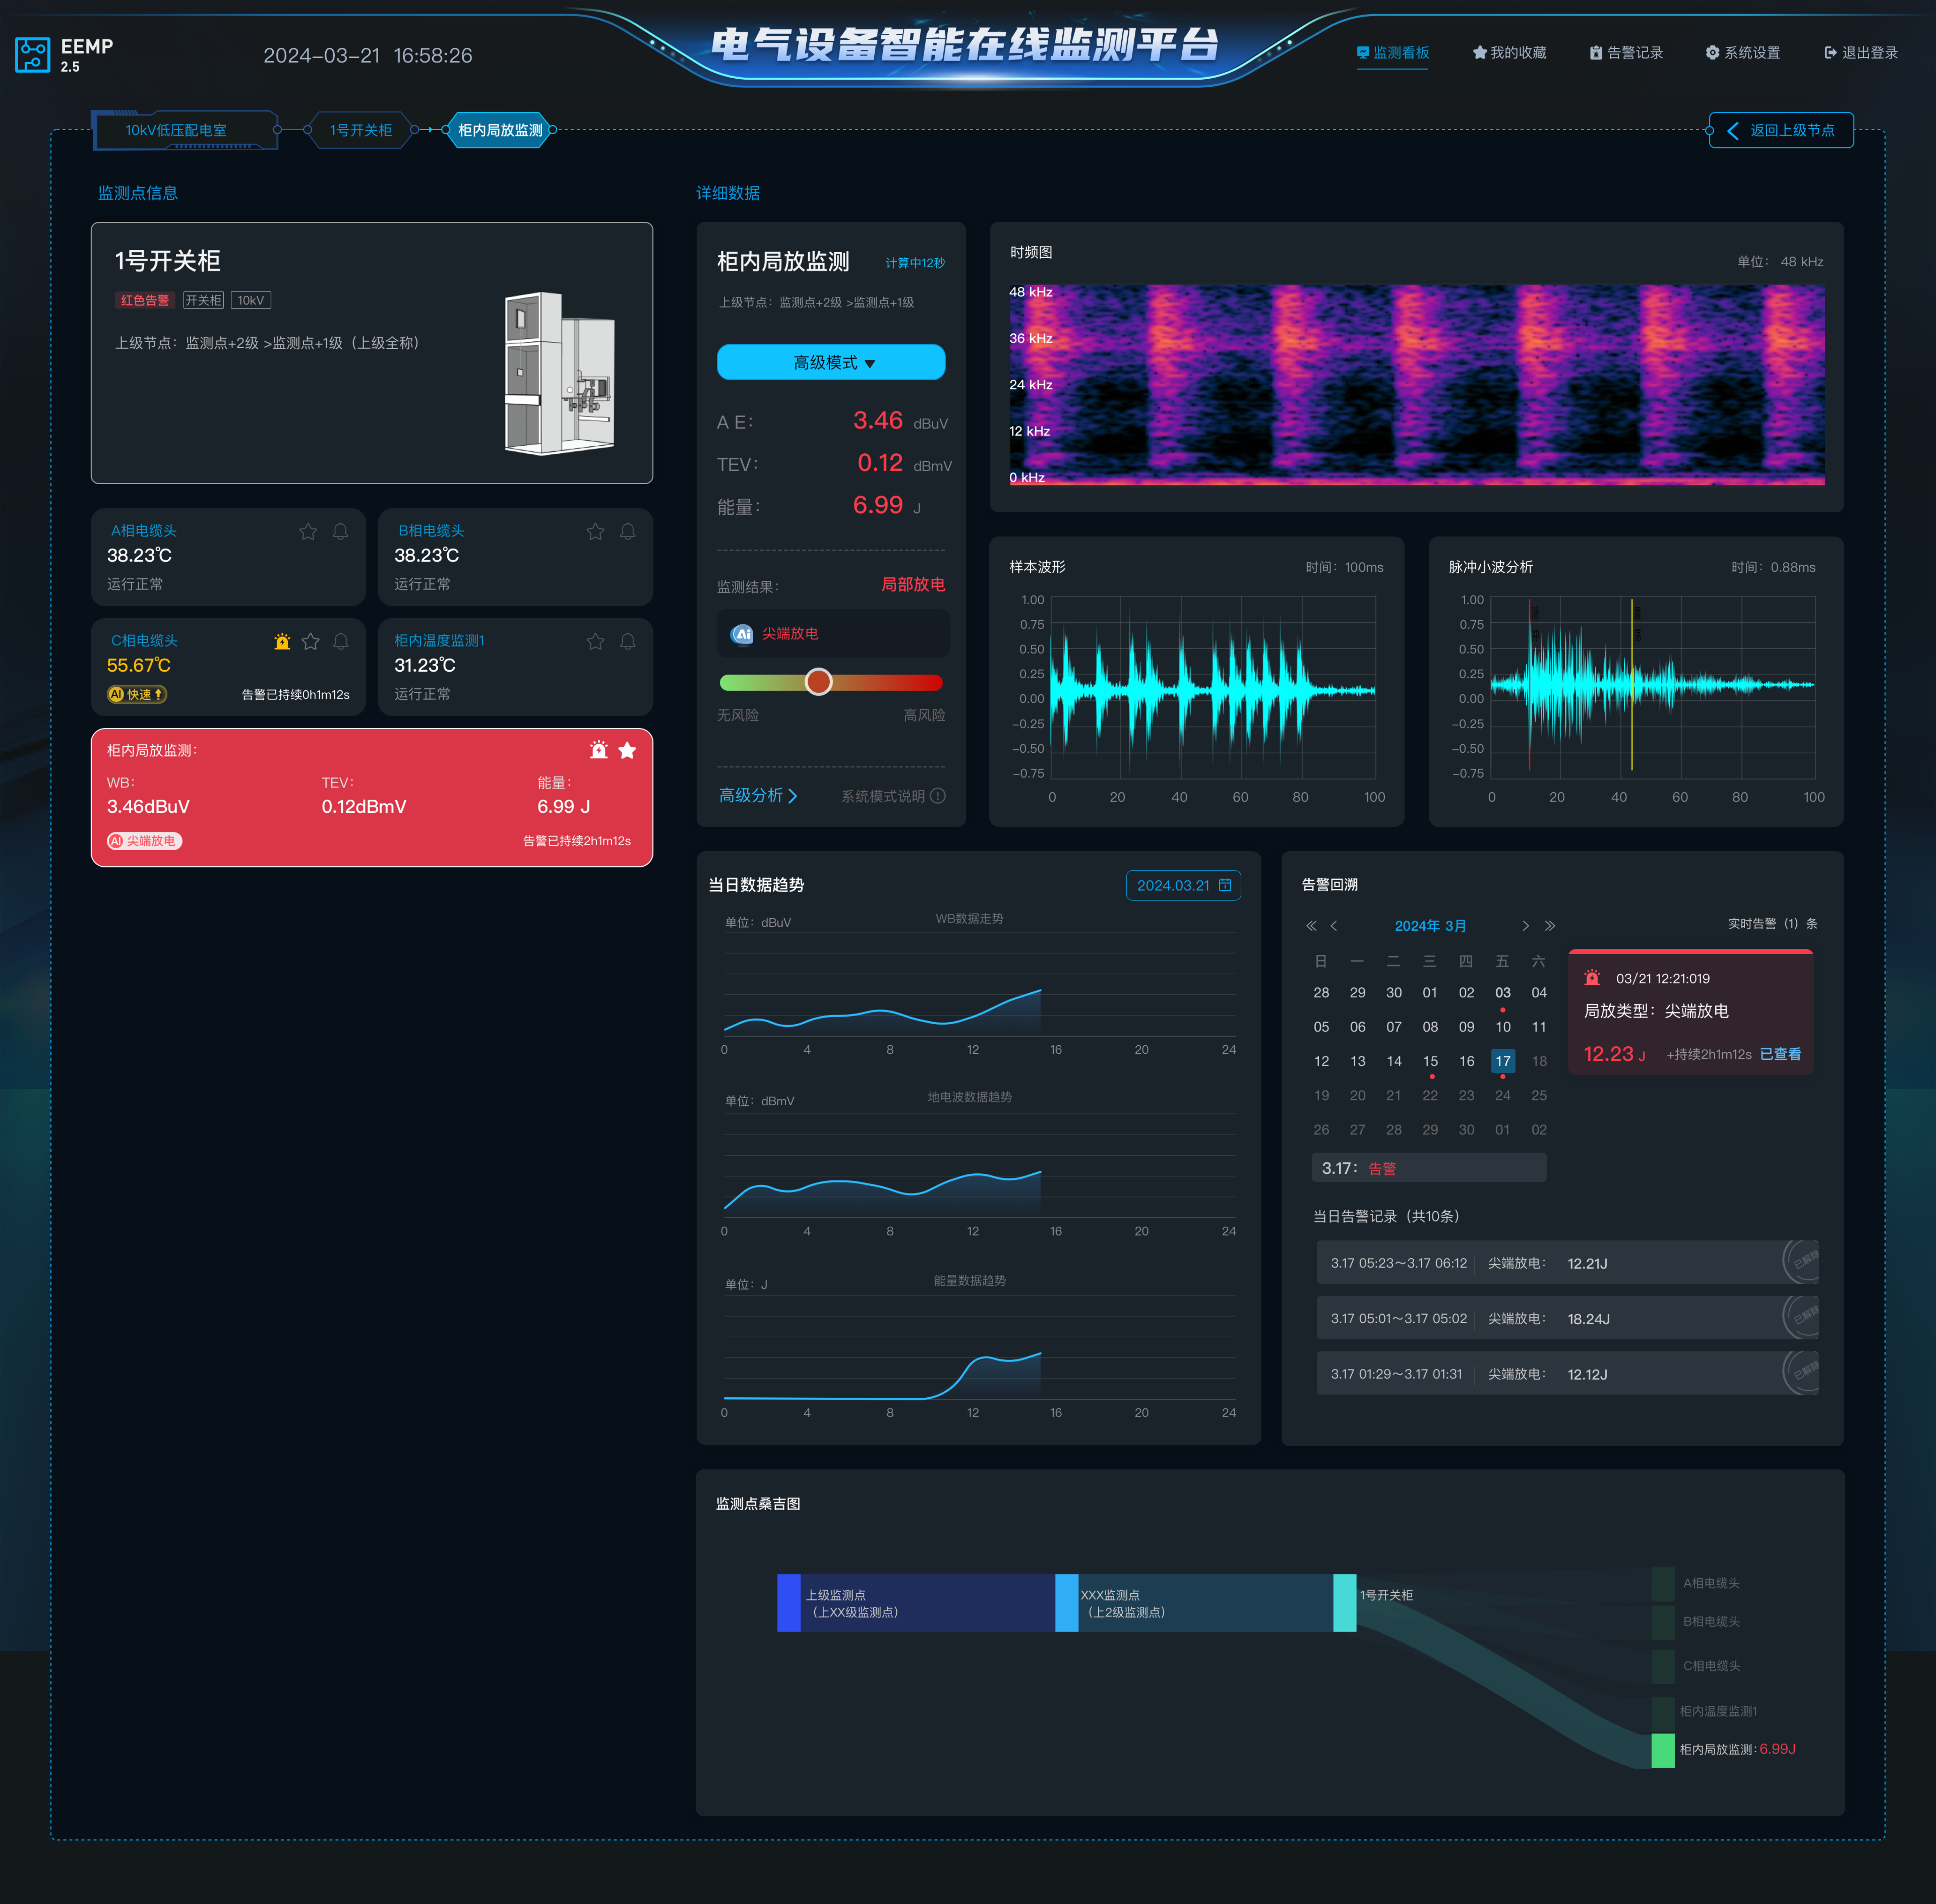Click 上级监测点 Sankey node

tap(789, 1603)
